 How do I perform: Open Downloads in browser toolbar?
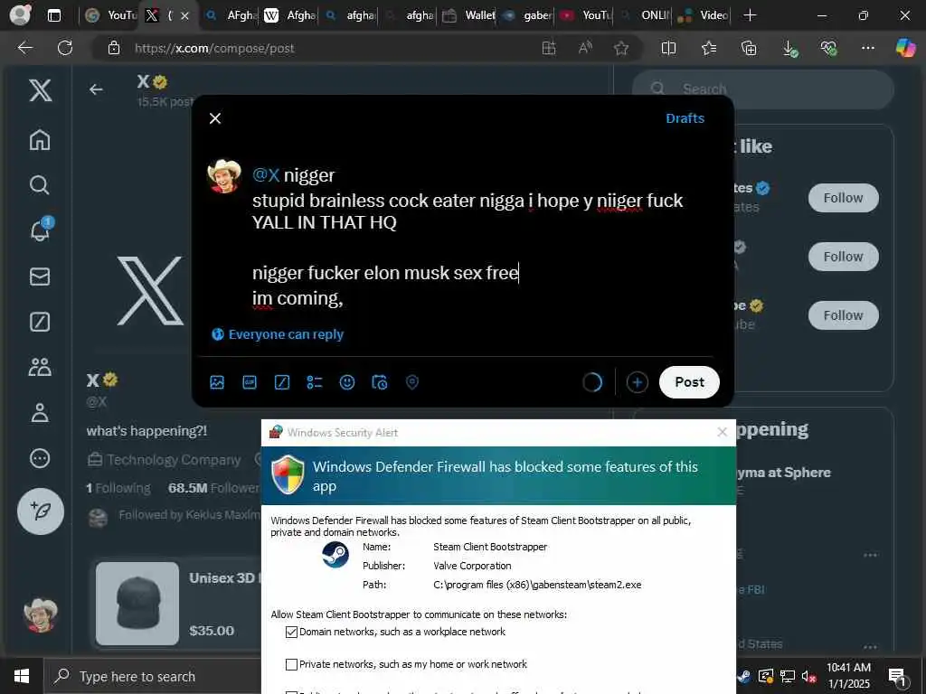click(x=789, y=49)
